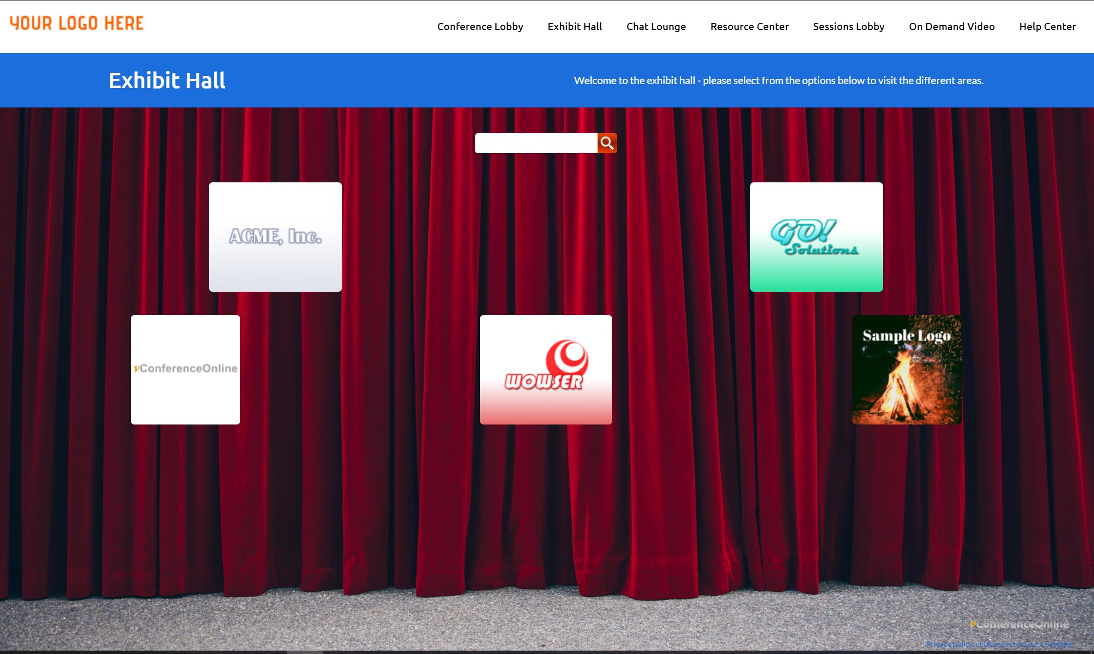Click the welcome message in blue banner
This screenshot has height=654, width=1094.
click(x=778, y=81)
